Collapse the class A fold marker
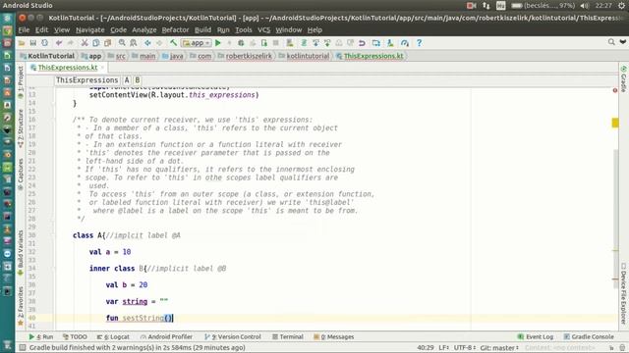Screen dimensions: 629x353 (x=53, y=235)
